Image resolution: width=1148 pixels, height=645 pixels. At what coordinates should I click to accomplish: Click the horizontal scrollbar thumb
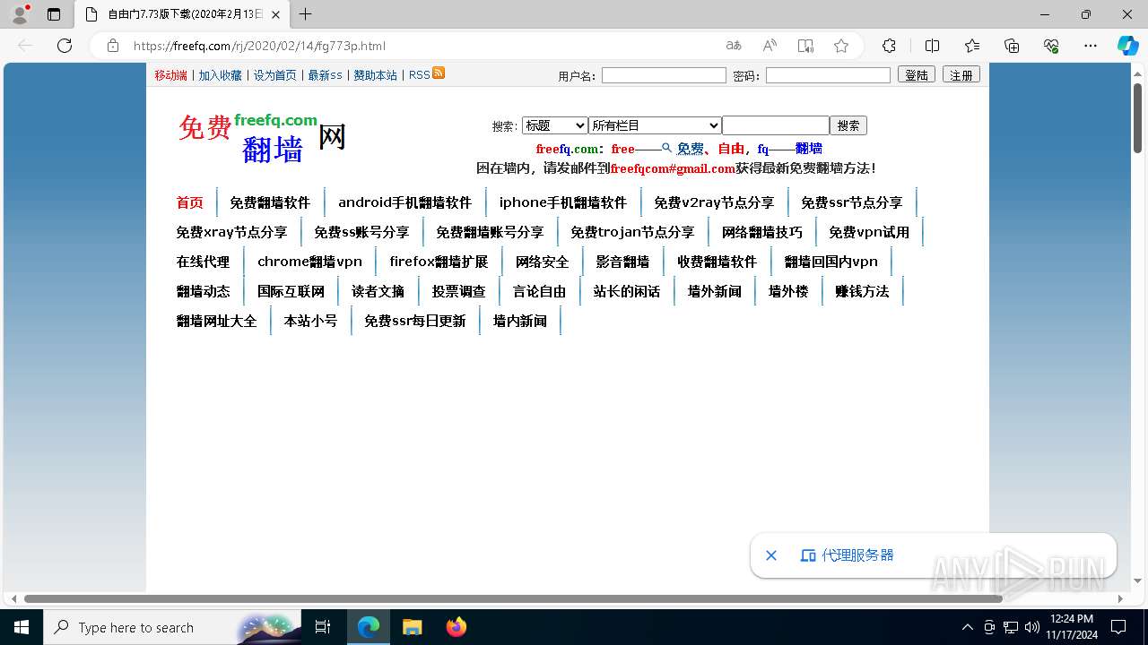coord(513,598)
